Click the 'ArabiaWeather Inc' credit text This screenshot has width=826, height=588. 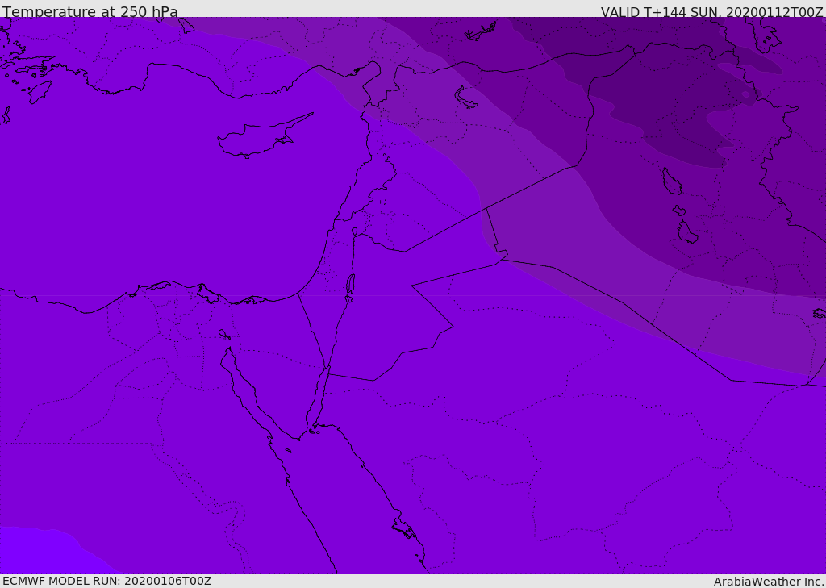point(768,582)
